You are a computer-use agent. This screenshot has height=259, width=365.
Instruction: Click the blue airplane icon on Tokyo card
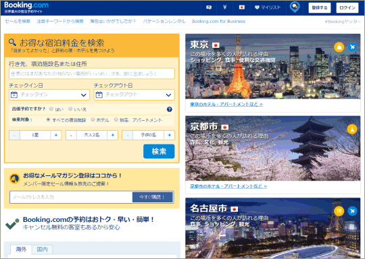[x=352, y=47]
